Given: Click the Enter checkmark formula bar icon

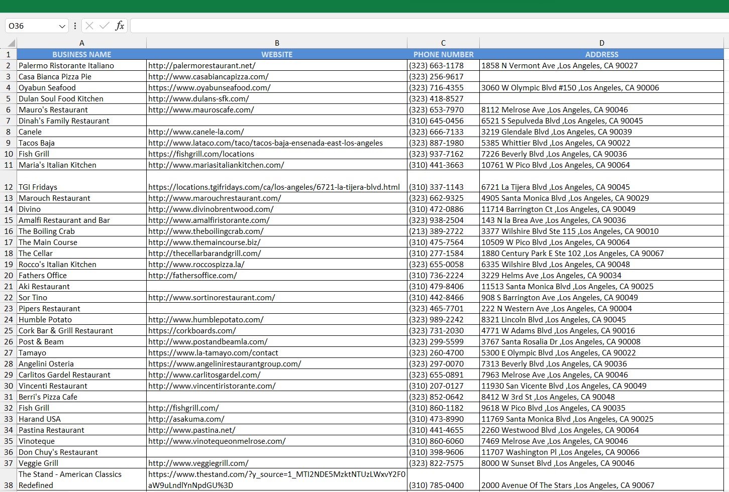Looking at the screenshot, I should 105,26.
